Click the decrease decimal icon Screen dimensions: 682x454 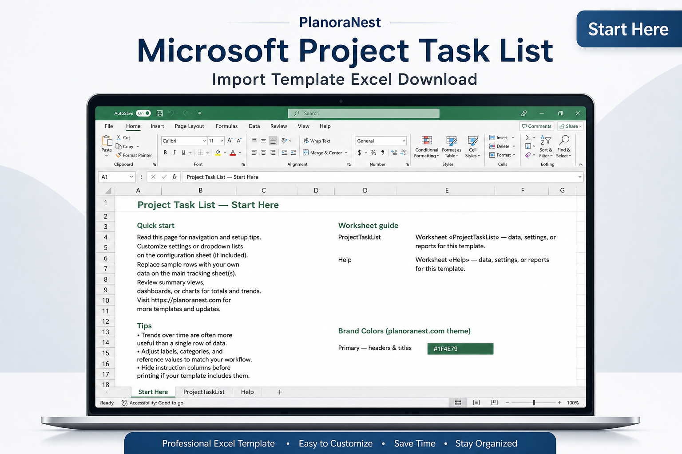(403, 153)
